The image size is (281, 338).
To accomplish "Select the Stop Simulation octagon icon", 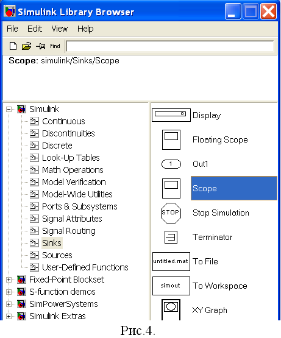I will pyautogui.click(x=171, y=213).
